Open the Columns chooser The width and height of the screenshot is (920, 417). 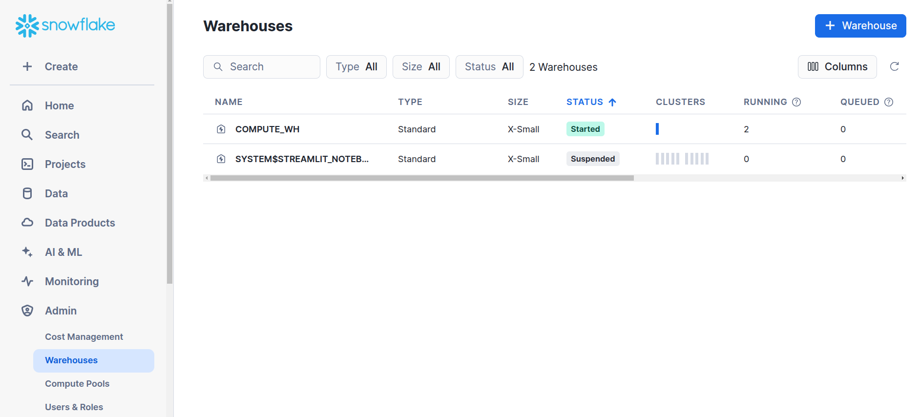[837, 67]
